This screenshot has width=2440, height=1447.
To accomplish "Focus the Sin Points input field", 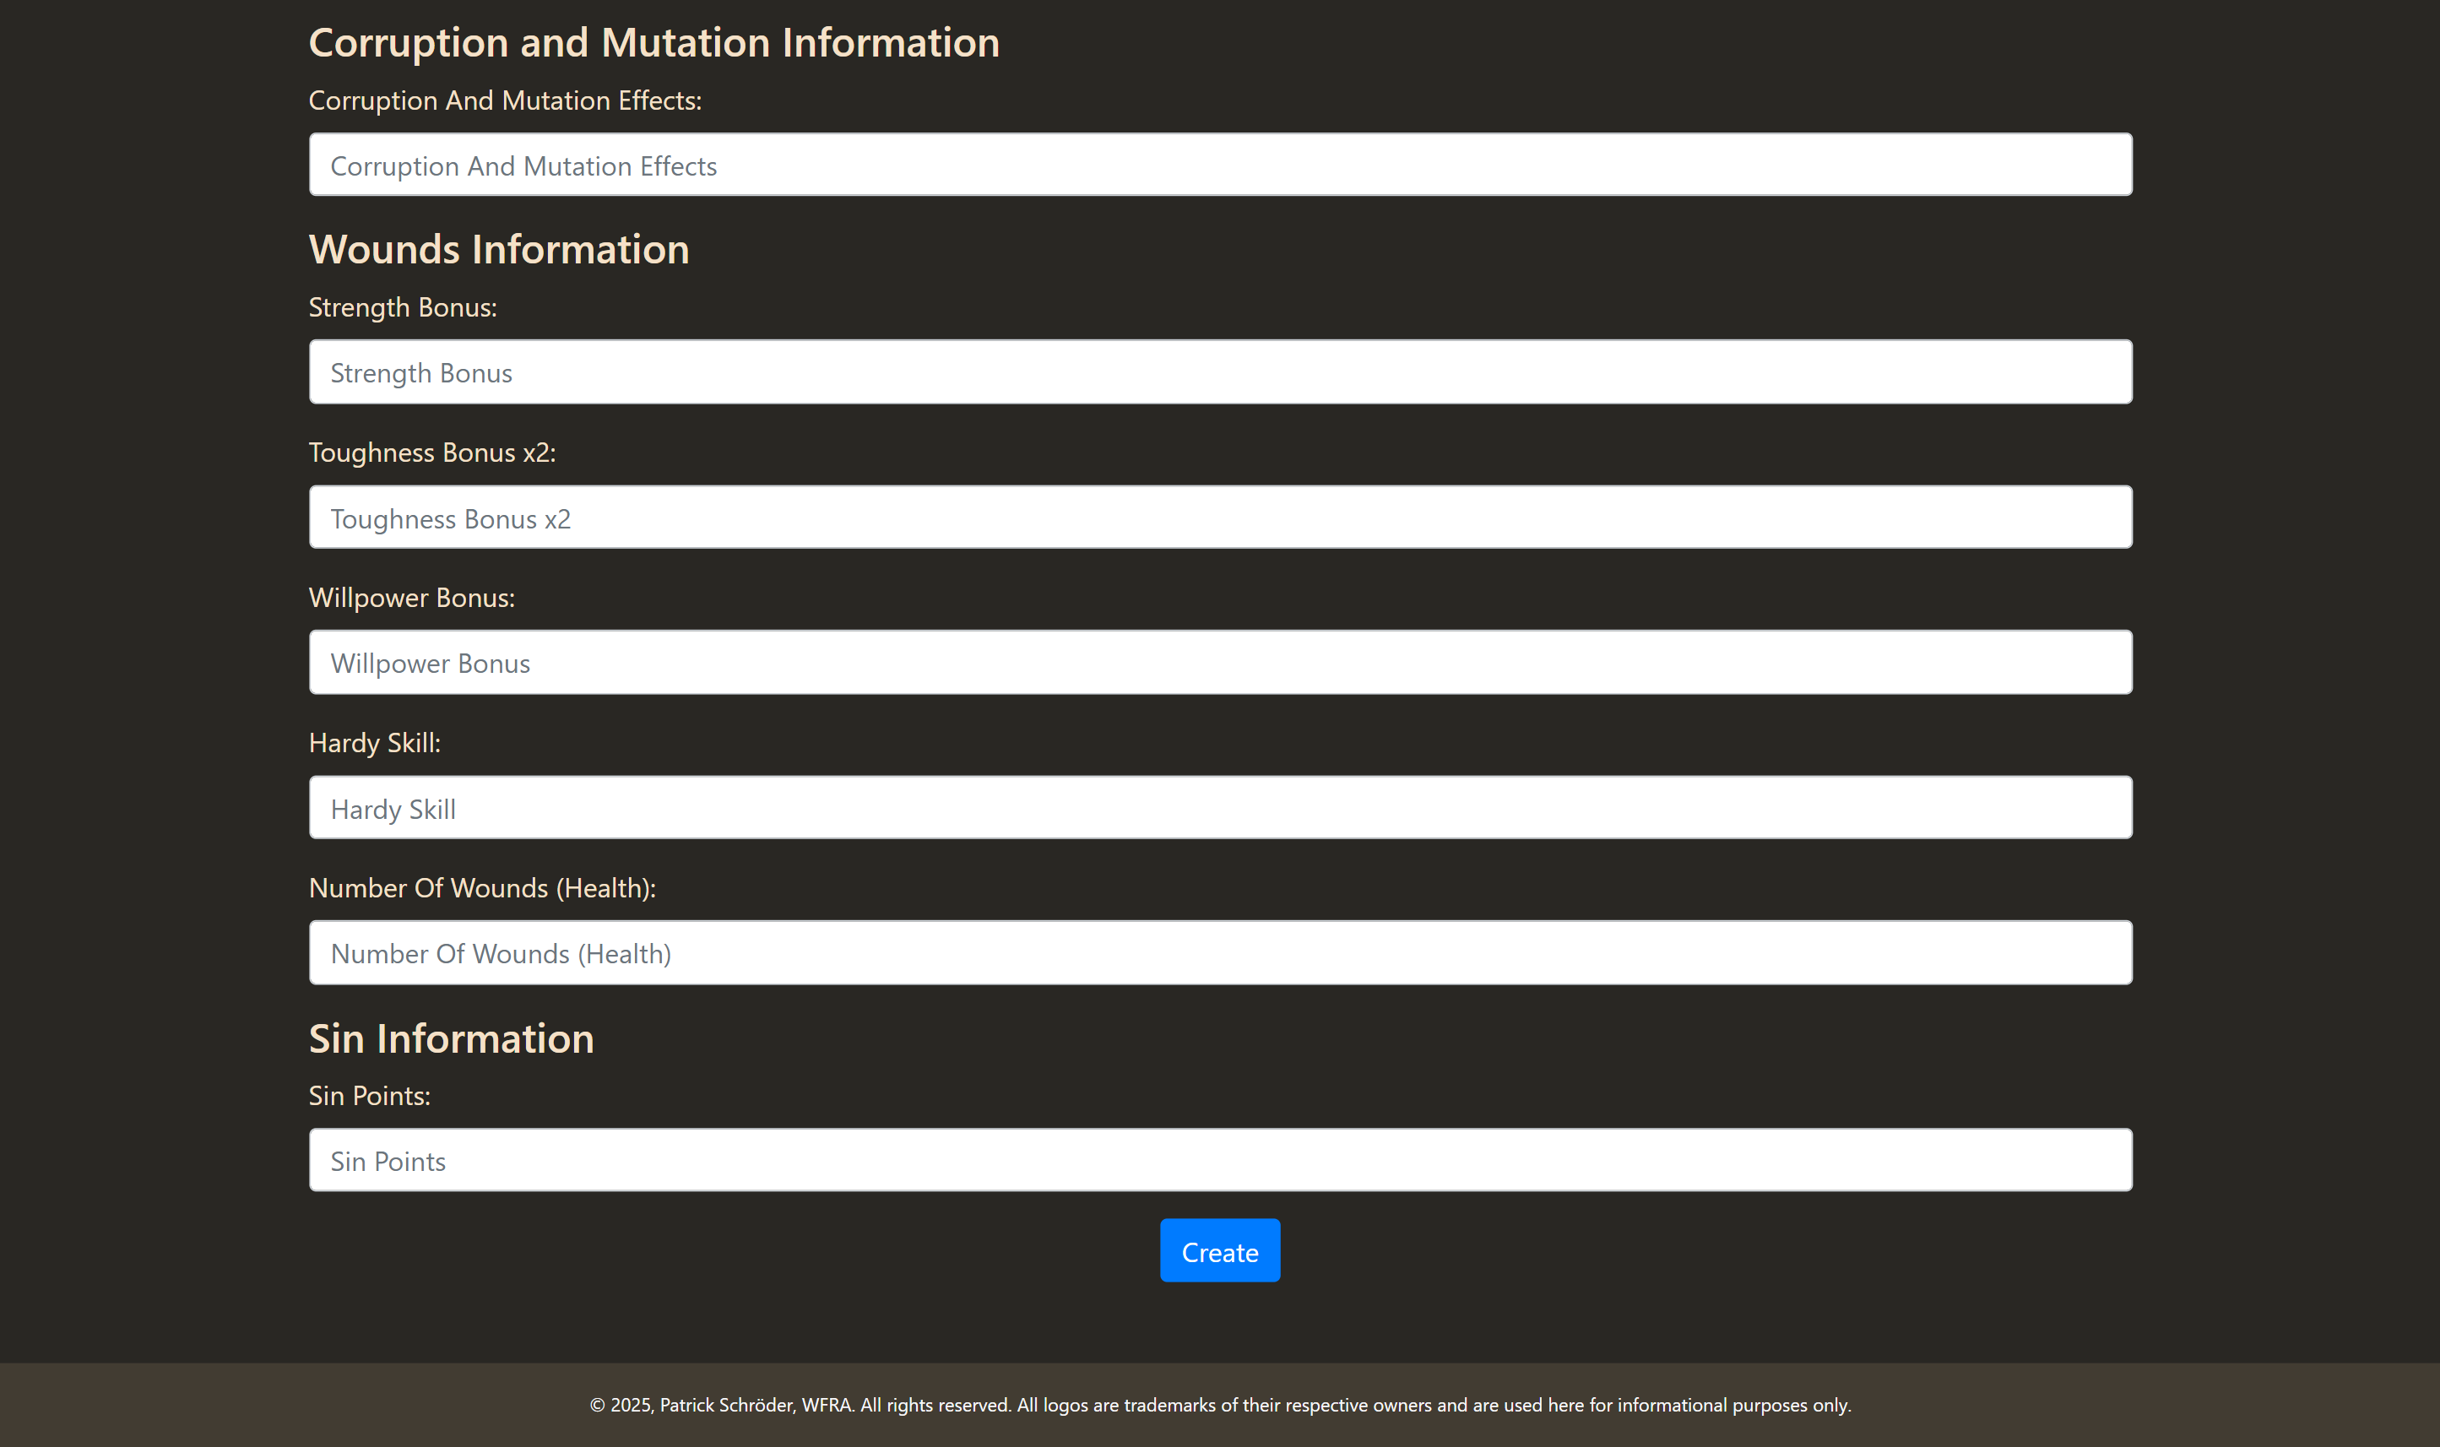I will tap(1221, 1160).
